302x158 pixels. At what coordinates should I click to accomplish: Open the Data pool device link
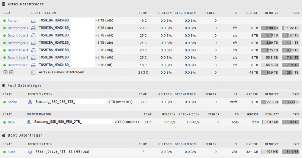tap(11, 122)
